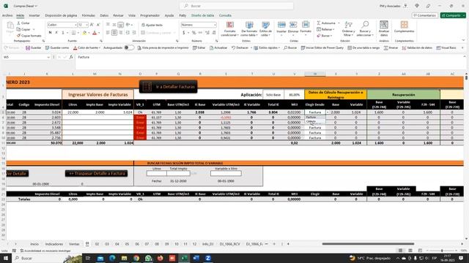
Task: Click the font color red A swatch
Action: point(95,32)
